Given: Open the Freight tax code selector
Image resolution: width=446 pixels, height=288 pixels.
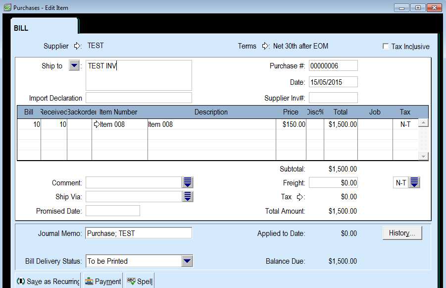Looking at the screenshot, I should coord(415,182).
